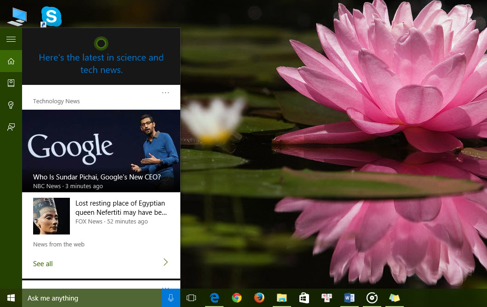Open Cortana Notebook from sidebar
This screenshot has height=307, width=487.
point(11,83)
